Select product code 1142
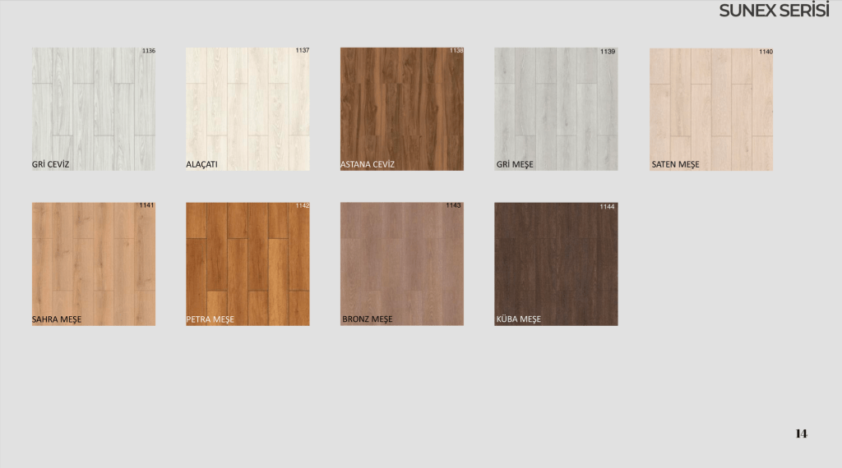842x468 pixels. point(303,205)
